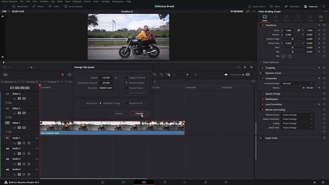This screenshot has height=185, width=329.
Task: Expand the Speed Change section
Action: [272, 94]
